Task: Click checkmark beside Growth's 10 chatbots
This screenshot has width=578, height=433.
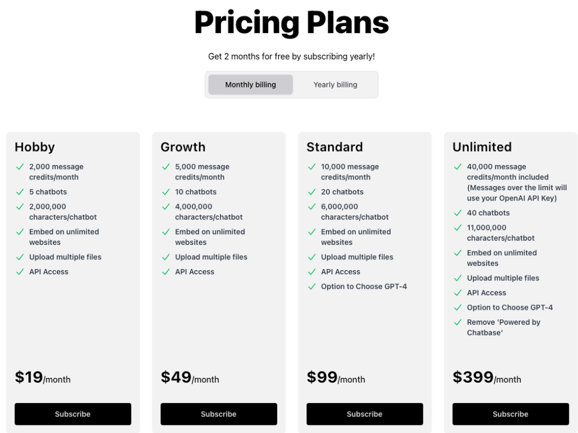Action: pyautogui.click(x=166, y=191)
